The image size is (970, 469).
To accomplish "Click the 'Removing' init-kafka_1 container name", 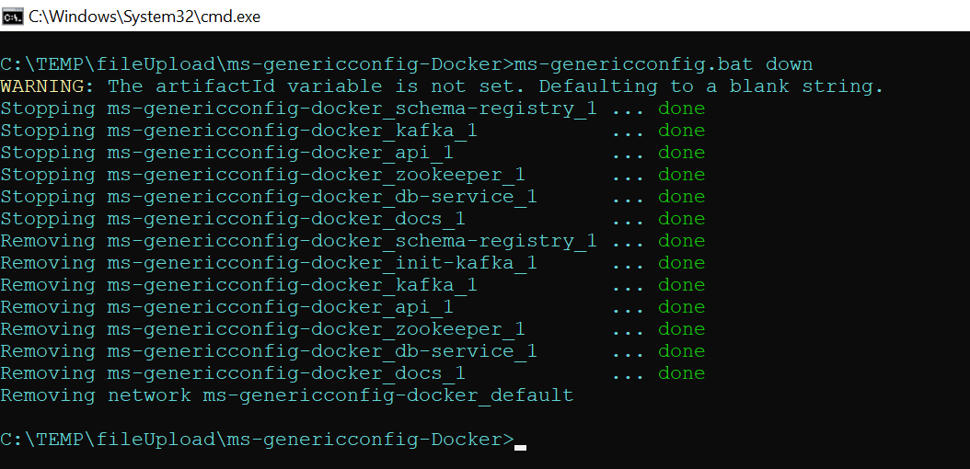I will [322, 263].
